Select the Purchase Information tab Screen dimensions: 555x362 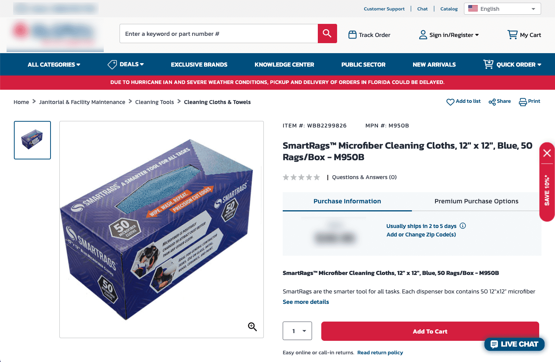pyautogui.click(x=347, y=201)
